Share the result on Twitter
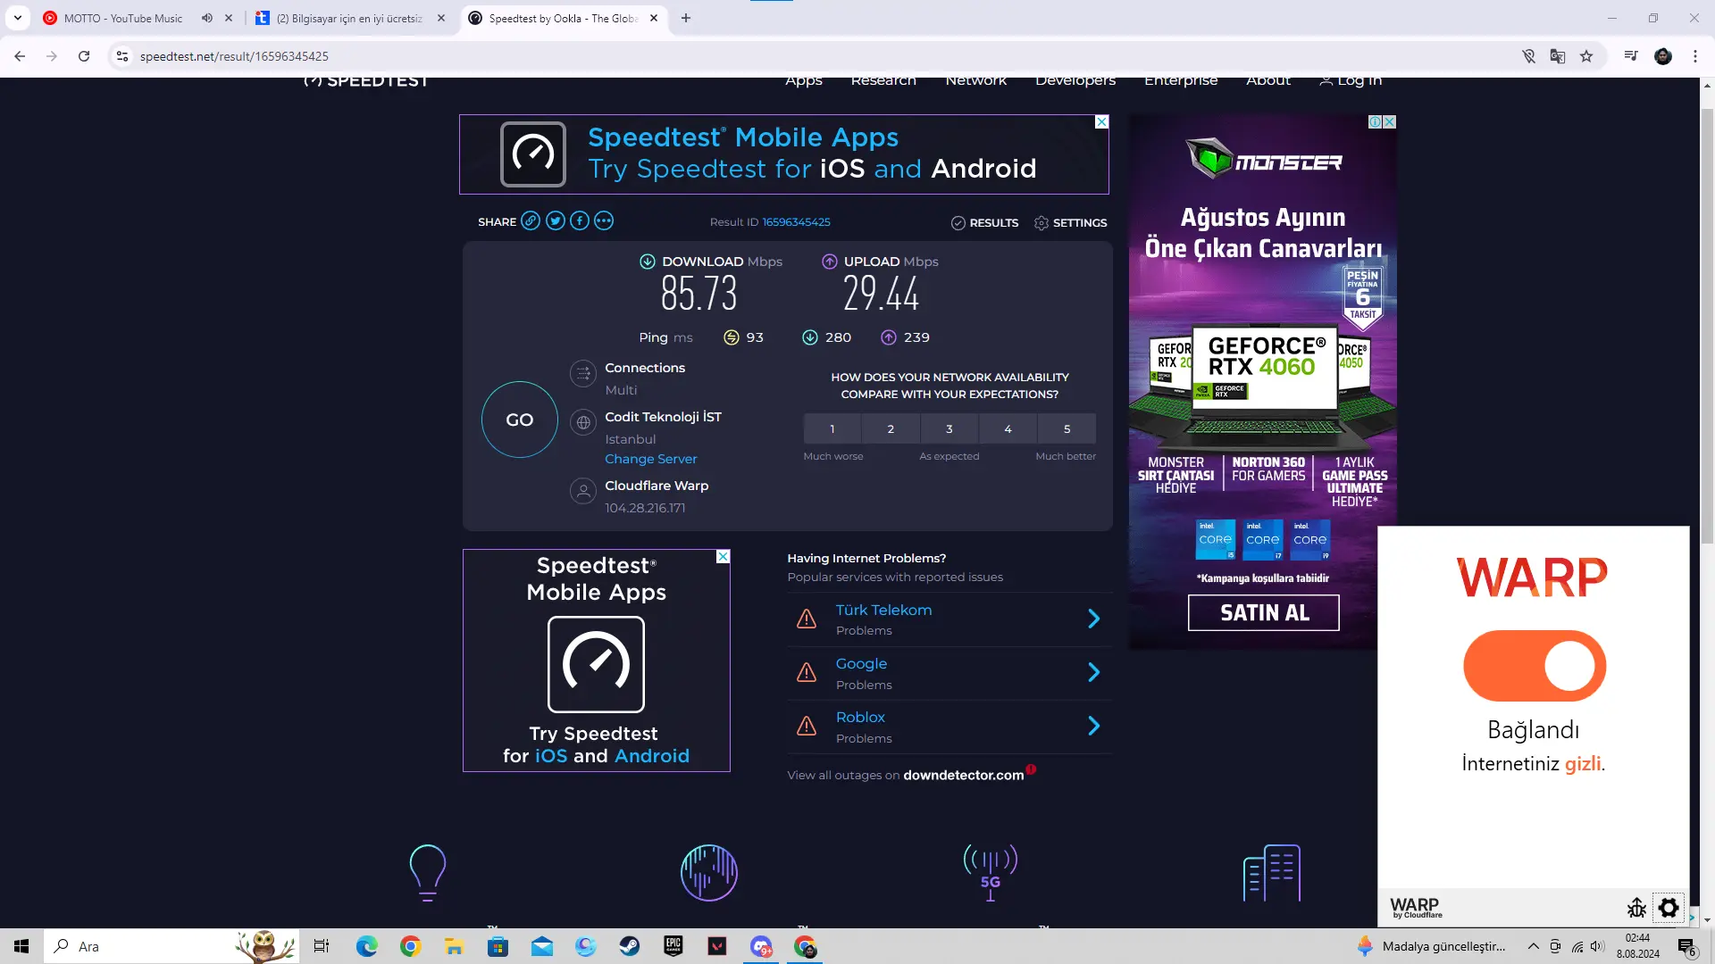The image size is (1715, 964). point(555,220)
